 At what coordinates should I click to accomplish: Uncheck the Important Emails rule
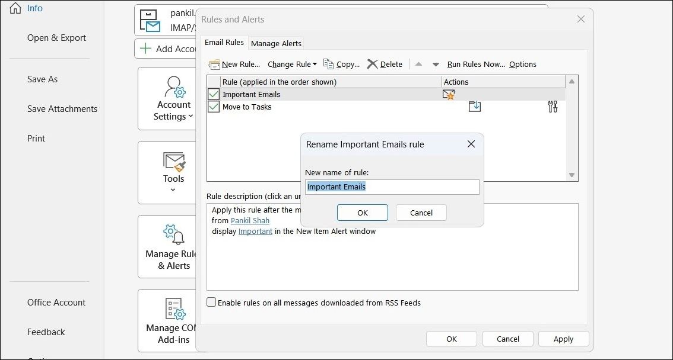coord(213,94)
